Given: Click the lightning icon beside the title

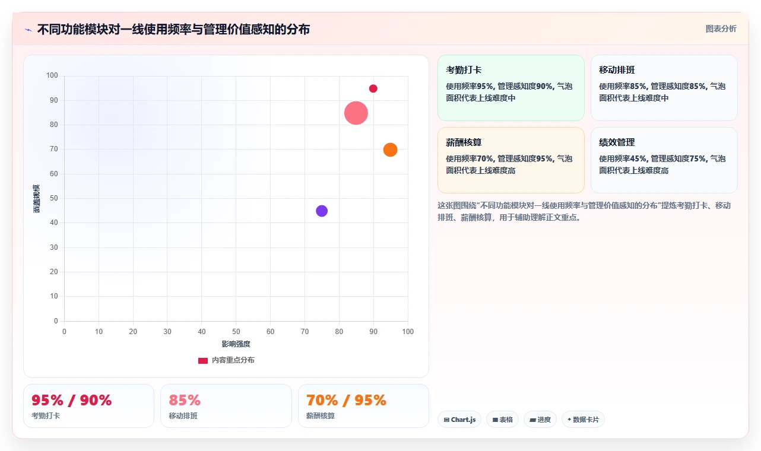Looking at the screenshot, I should 28,30.
